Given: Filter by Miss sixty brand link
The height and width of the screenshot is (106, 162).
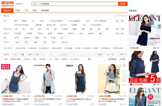Looking at the screenshot, I should (63, 25).
